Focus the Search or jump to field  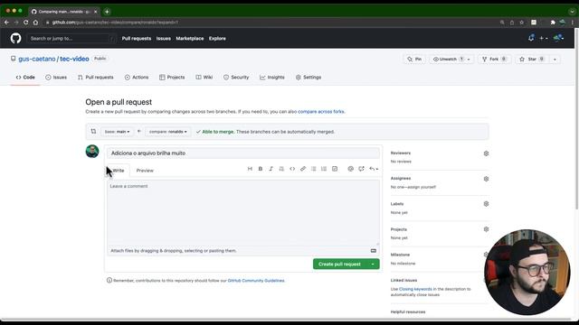click(x=71, y=38)
